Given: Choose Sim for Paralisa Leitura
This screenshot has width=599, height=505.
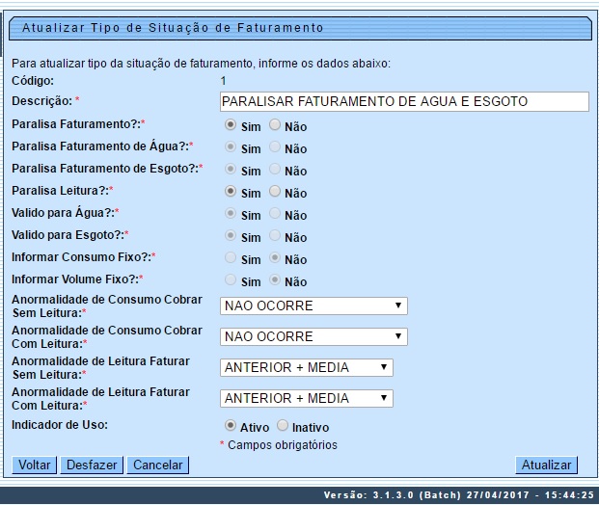Looking at the screenshot, I should [x=231, y=192].
